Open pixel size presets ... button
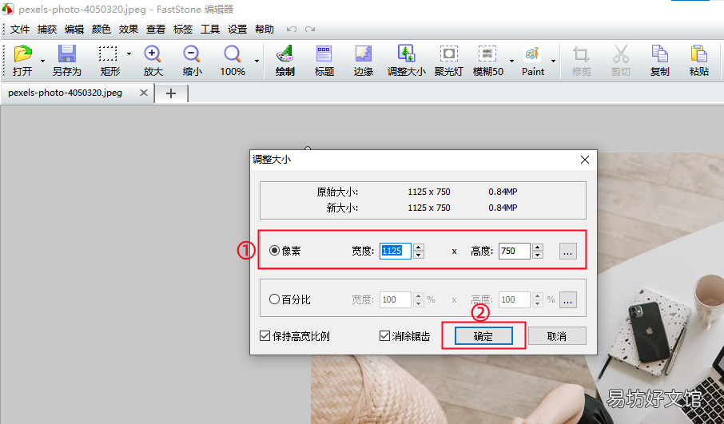The height and width of the screenshot is (424, 724). (x=568, y=251)
